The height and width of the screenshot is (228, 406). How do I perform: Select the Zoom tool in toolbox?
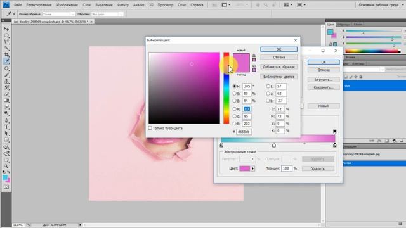coord(6,166)
